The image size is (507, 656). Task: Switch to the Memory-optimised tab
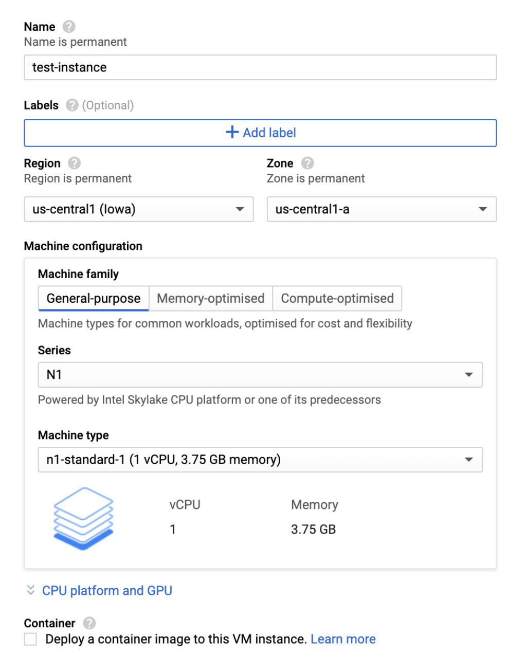click(210, 298)
